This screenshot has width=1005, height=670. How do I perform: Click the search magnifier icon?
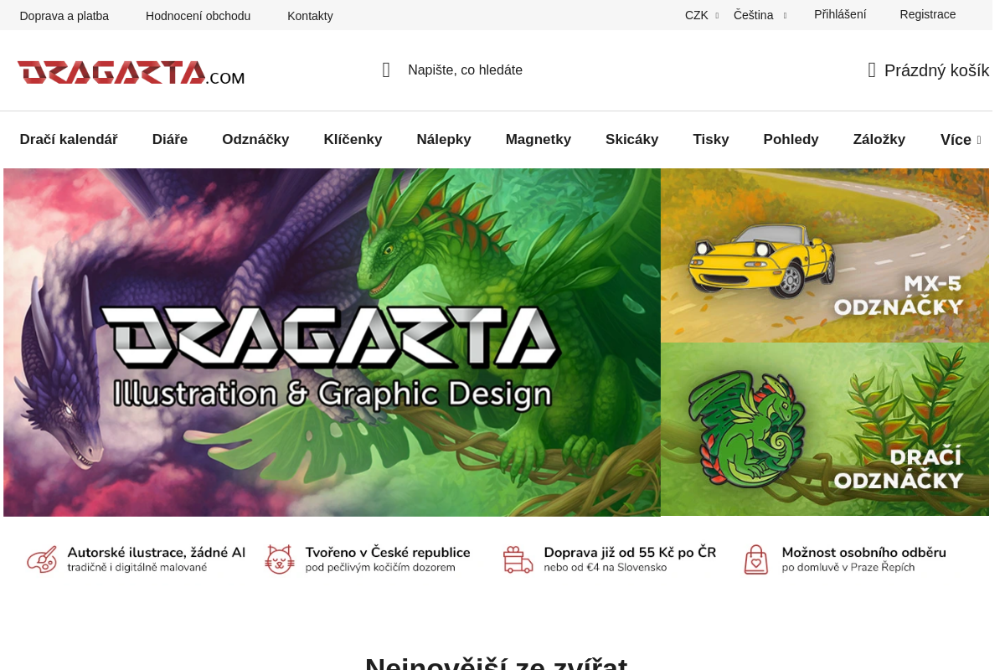pos(386,70)
